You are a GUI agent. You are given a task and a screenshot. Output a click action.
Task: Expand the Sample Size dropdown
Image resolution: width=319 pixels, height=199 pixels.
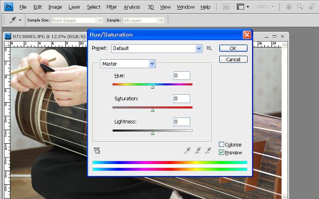click(77, 20)
